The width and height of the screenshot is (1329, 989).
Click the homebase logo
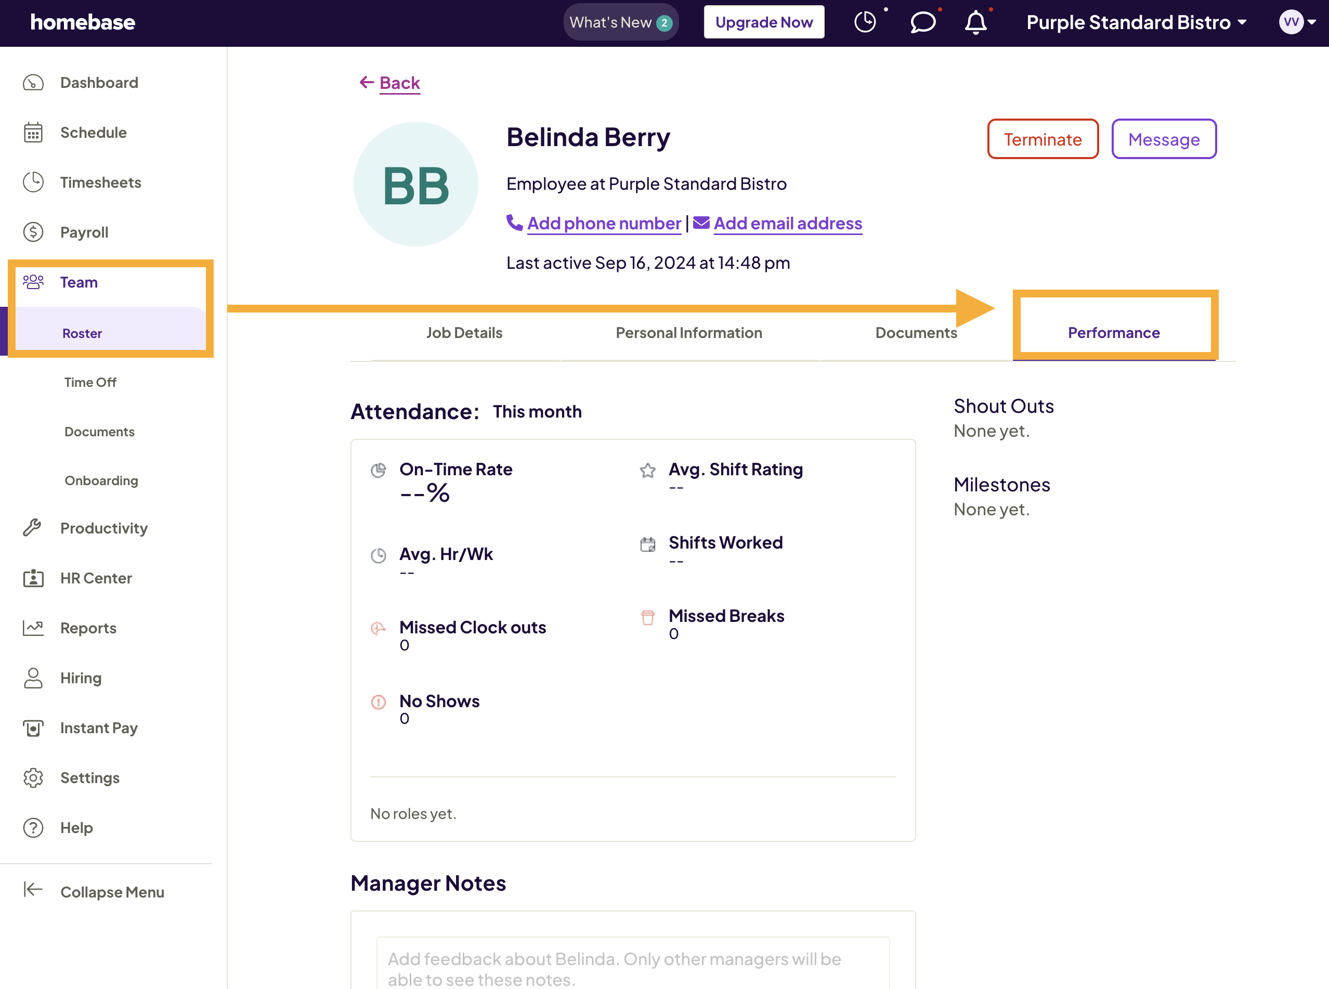point(83,23)
